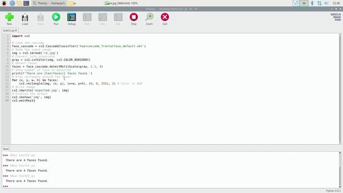This screenshot has height=193, width=343.
Task: Click the 22:38 clock in the tray
Action: coord(336,3)
